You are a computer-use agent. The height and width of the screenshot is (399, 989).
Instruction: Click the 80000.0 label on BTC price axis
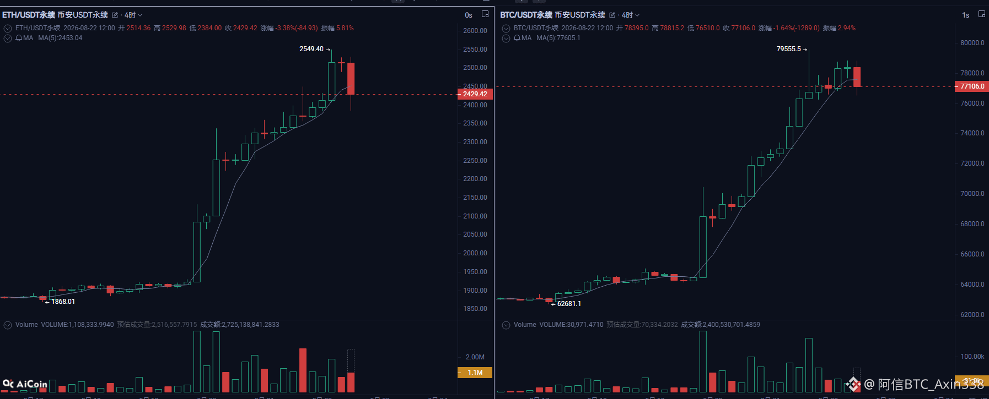[972, 43]
